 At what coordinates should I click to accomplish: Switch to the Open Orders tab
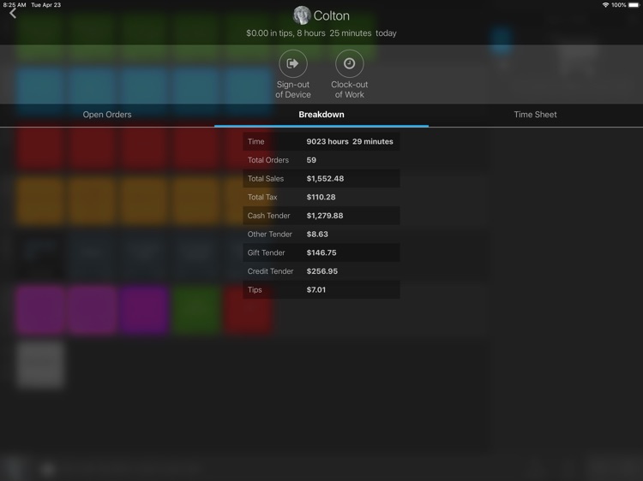pyautogui.click(x=107, y=115)
